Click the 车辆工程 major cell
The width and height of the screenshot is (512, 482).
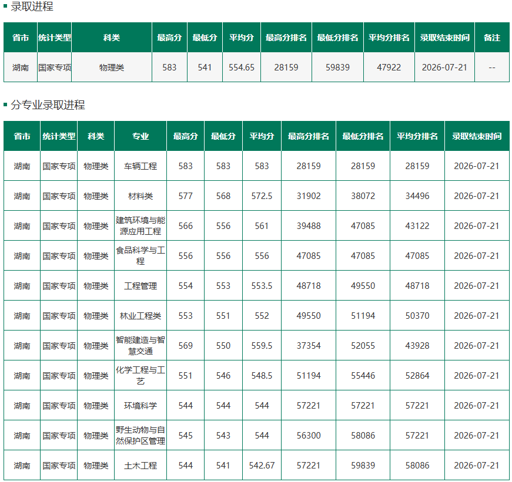click(x=140, y=166)
